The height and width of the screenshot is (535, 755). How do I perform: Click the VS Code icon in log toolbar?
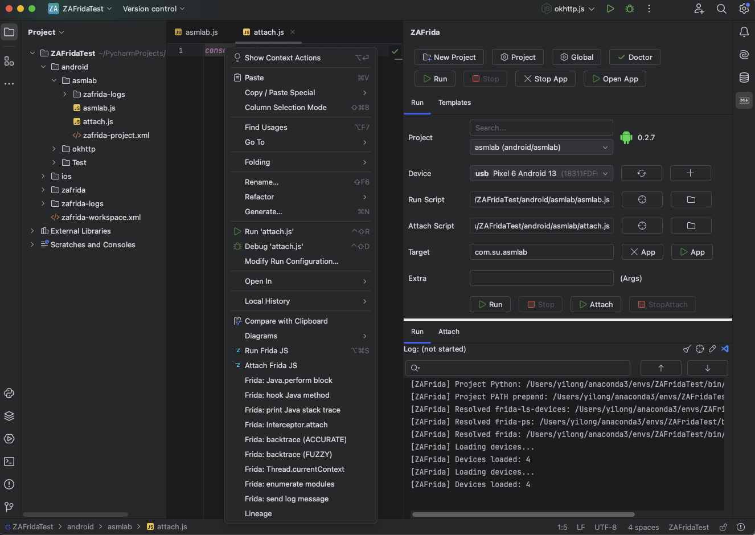pos(725,349)
